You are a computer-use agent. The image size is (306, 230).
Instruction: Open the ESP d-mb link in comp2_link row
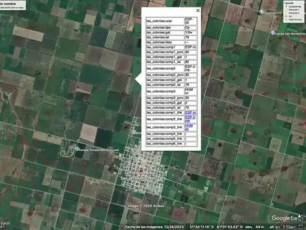[191, 119]
